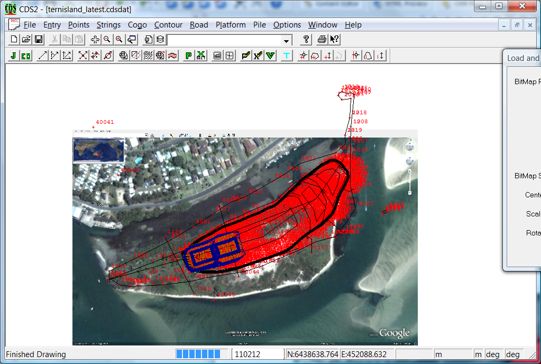Screen dimensions: 541x364
Task: Open the Strings menu
Action: point(108,25)
